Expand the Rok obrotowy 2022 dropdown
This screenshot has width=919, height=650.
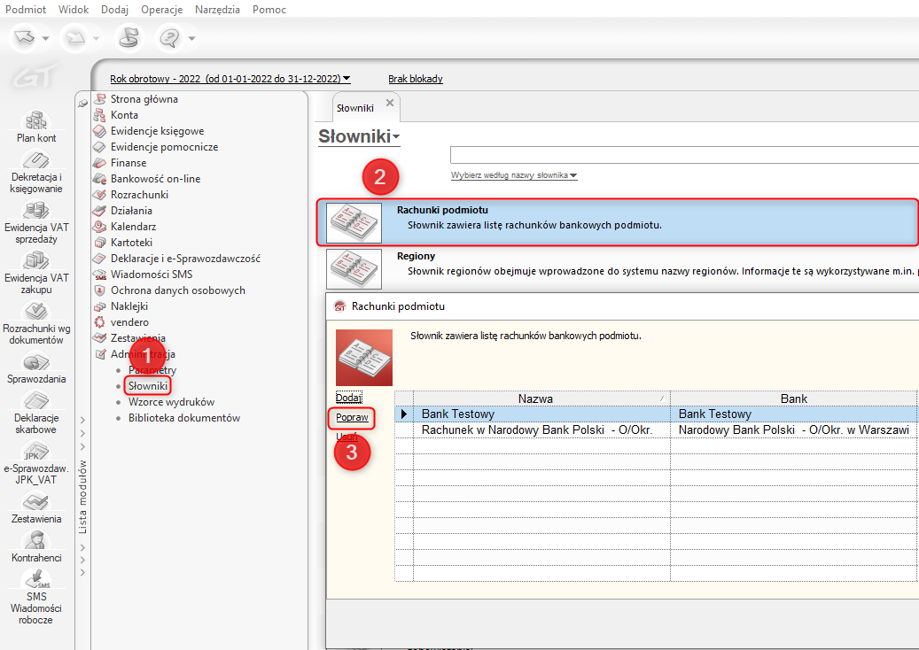click(230, 79)
